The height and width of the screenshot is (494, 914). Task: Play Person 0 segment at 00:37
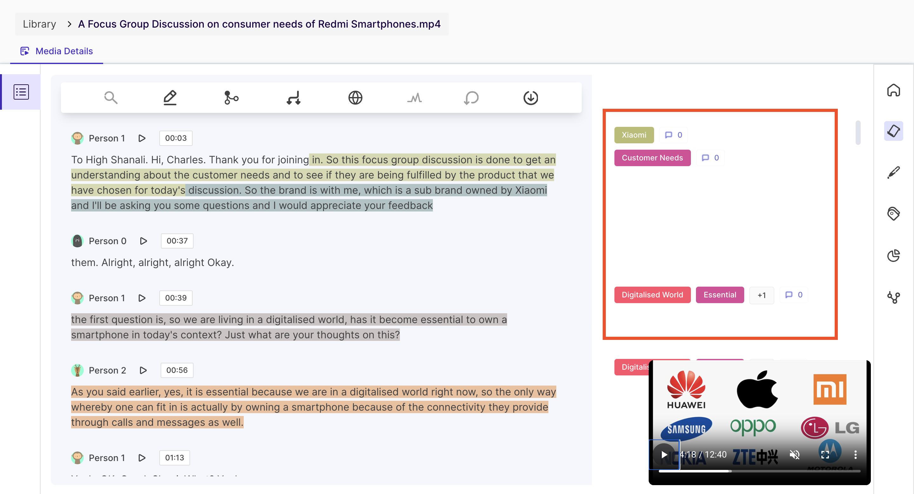[143, 241]
